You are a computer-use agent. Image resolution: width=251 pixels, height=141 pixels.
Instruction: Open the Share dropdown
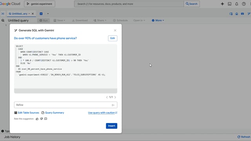100,20
